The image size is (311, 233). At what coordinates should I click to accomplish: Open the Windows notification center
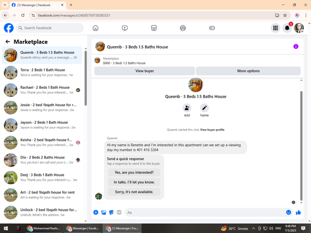coord(303,228)
